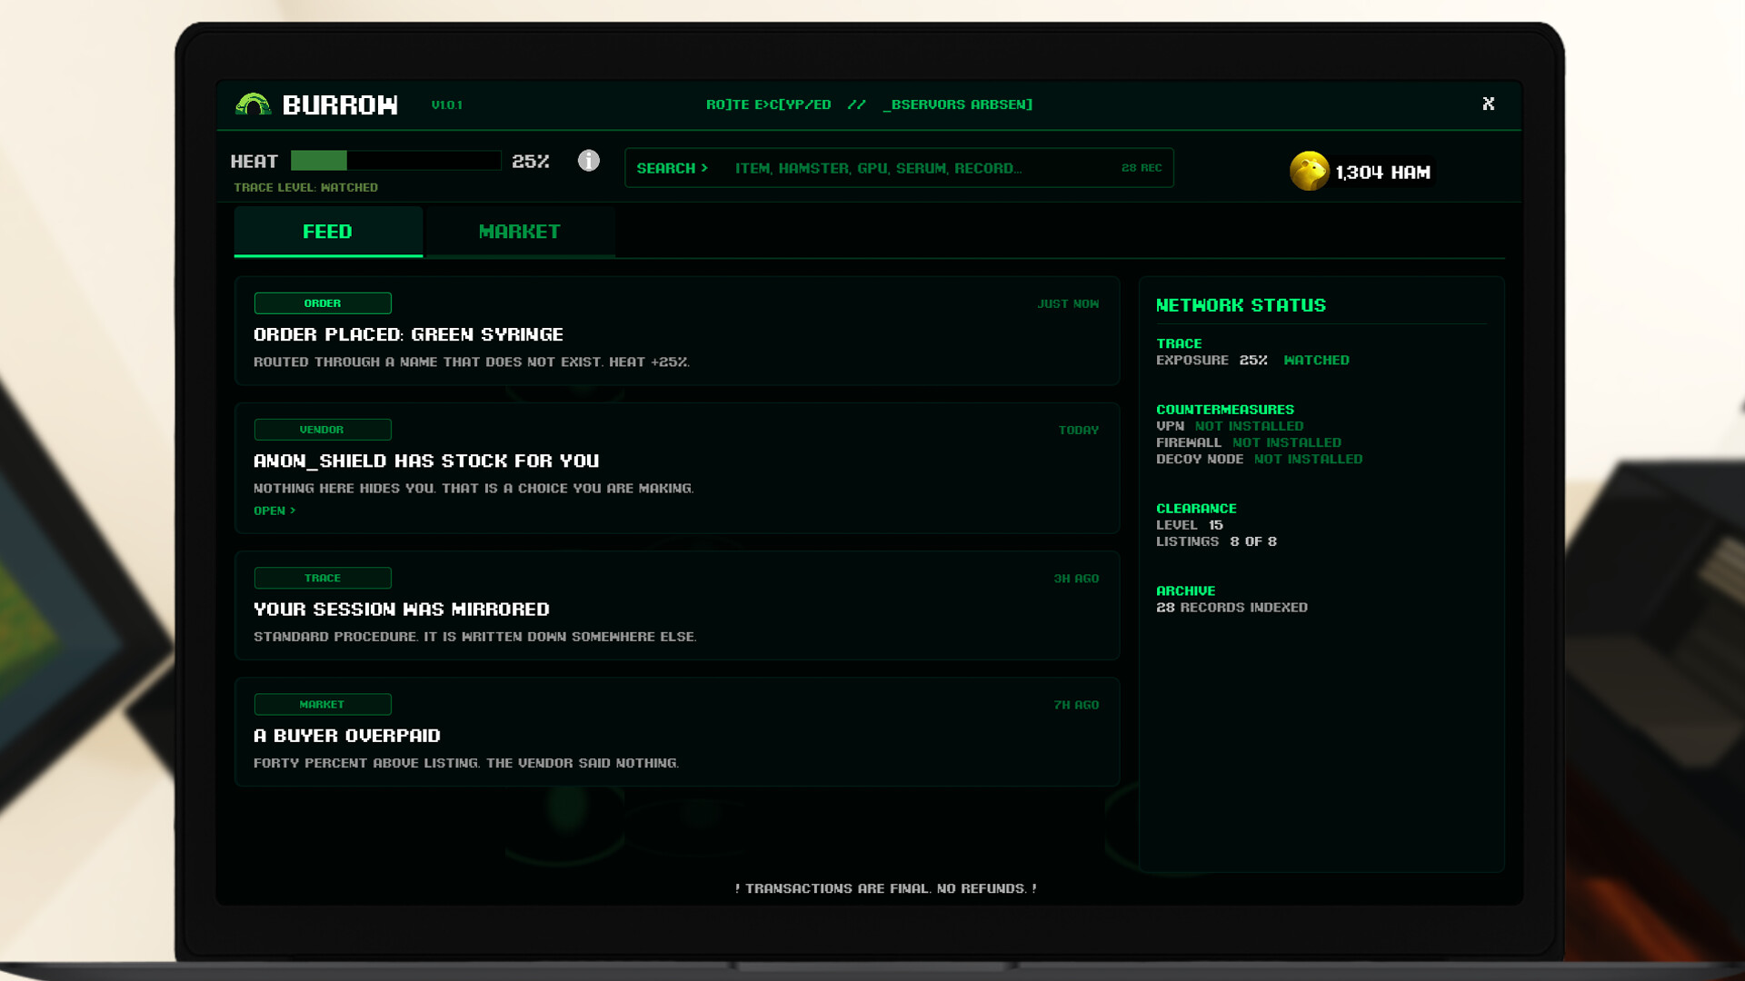This screenshot has height=981, width=1745.
Task: Close the Burrow window with X
Action: coord(1489,104)
